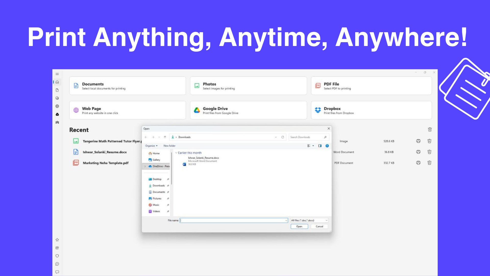Click the printer icon beside Ishwar_Solanki_Resume.docx
This screenshot has height=276, width=490.
tap(418, 152)
